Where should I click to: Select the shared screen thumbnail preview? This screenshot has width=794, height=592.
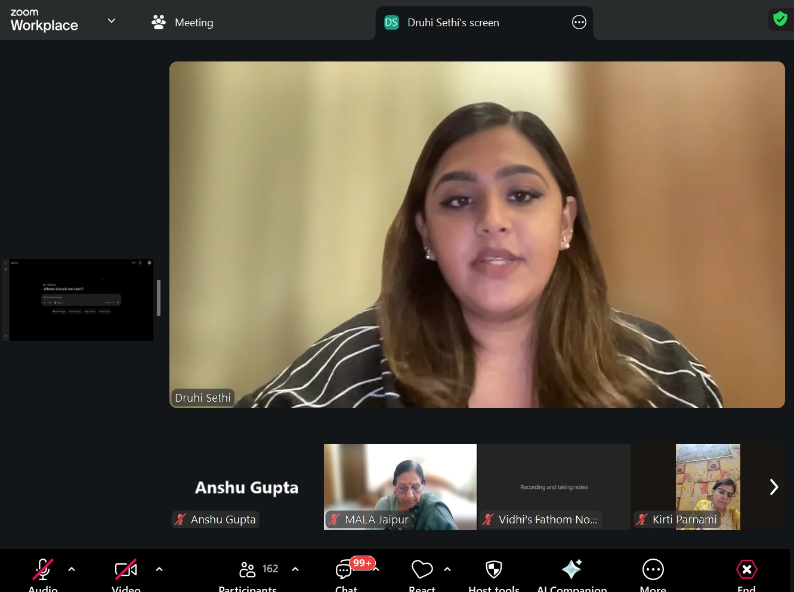(x=81, y=300)
